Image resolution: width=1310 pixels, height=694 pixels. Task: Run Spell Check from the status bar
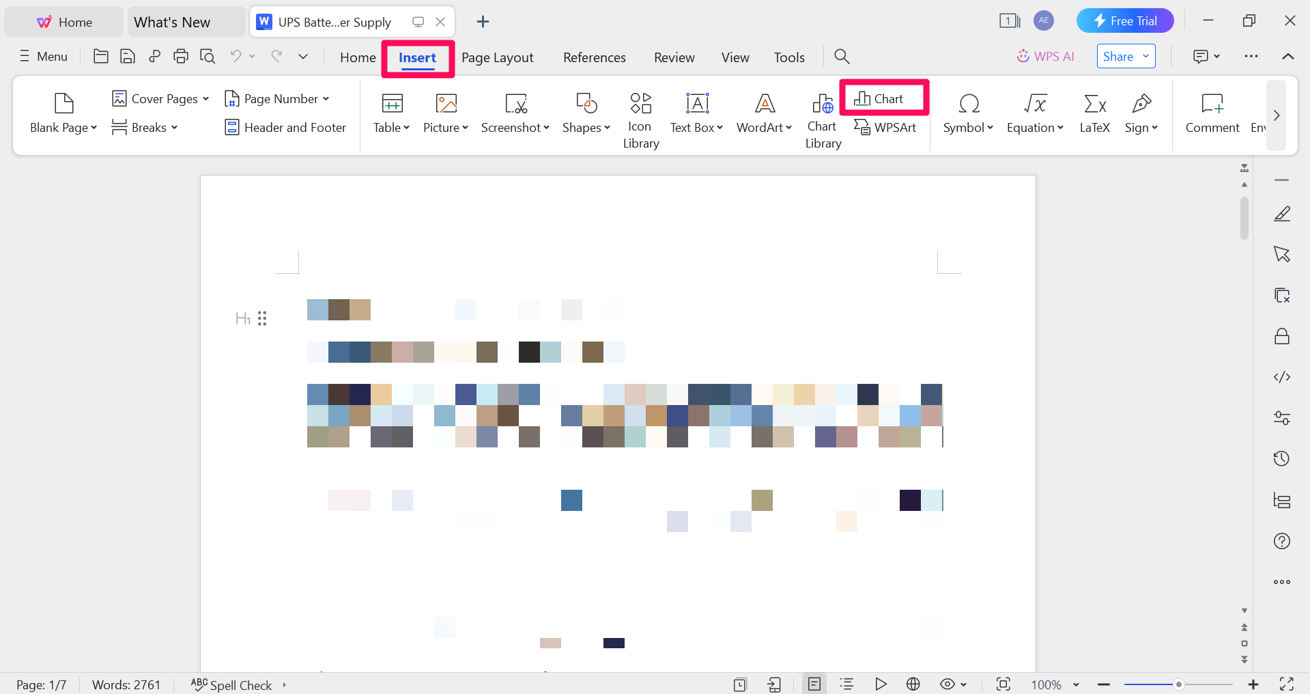pyautogui.click(x=239, y=684)
